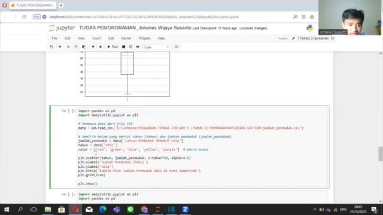
Task: Click the notebook vertical scrollbar thumb
Action: click(x=381, y=154)
